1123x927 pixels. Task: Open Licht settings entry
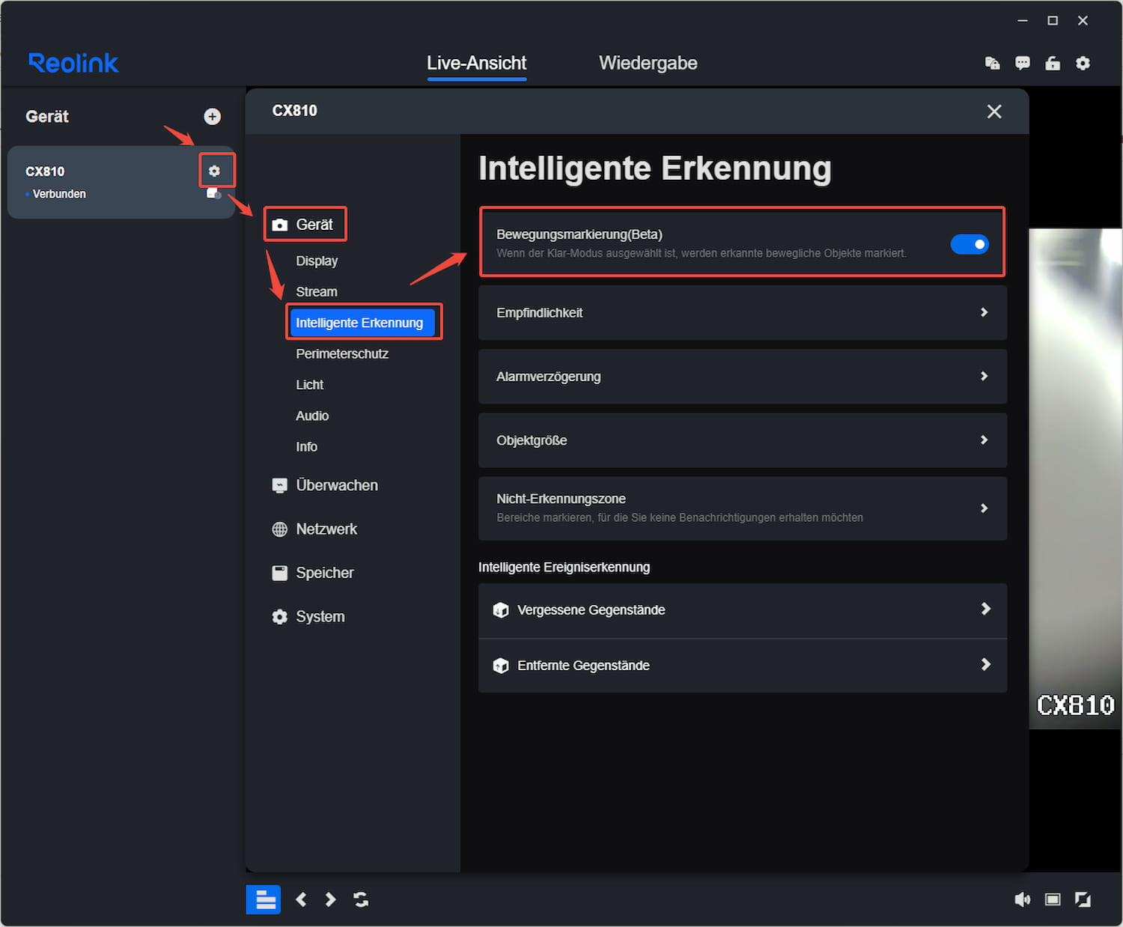tap(310, 384)
